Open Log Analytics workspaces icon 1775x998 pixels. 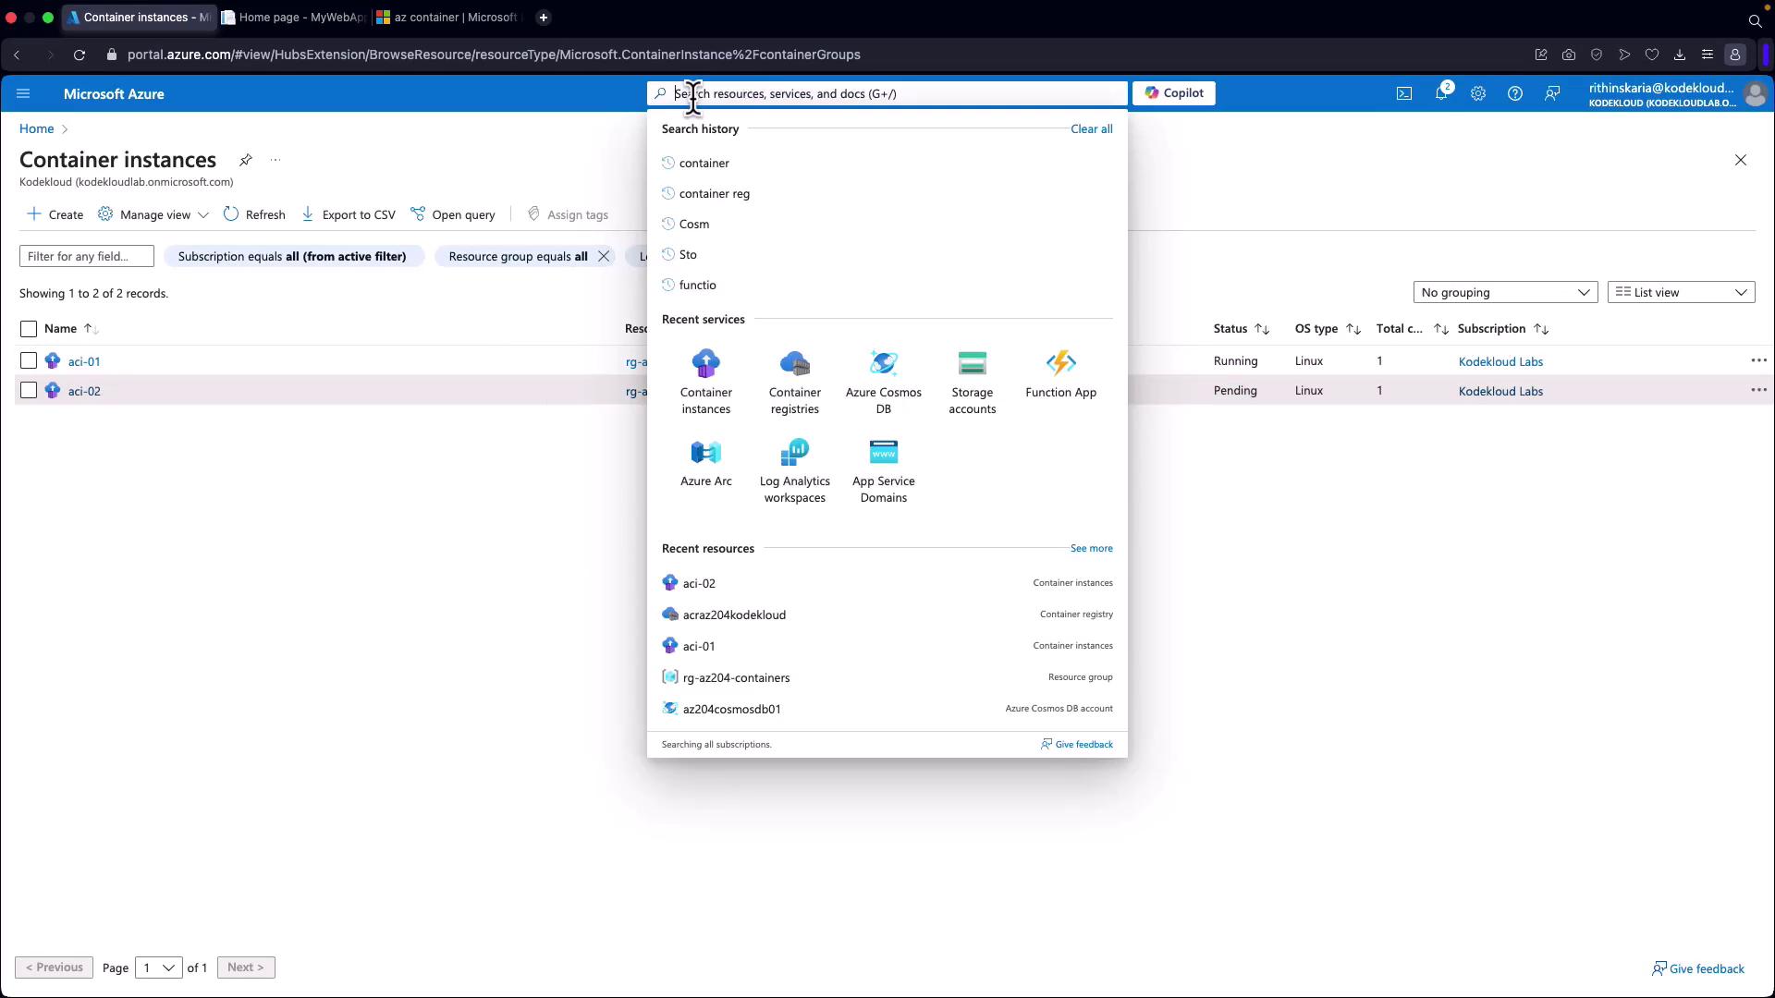tap(794, 452)
